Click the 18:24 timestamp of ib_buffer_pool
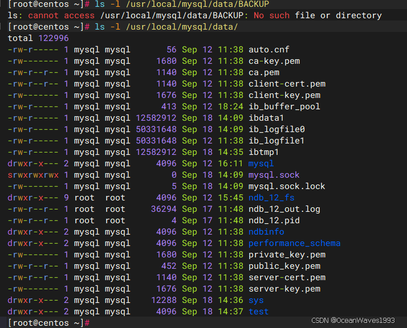The width and height of the screenshot is (407, 328). click(x=230, y=106)
